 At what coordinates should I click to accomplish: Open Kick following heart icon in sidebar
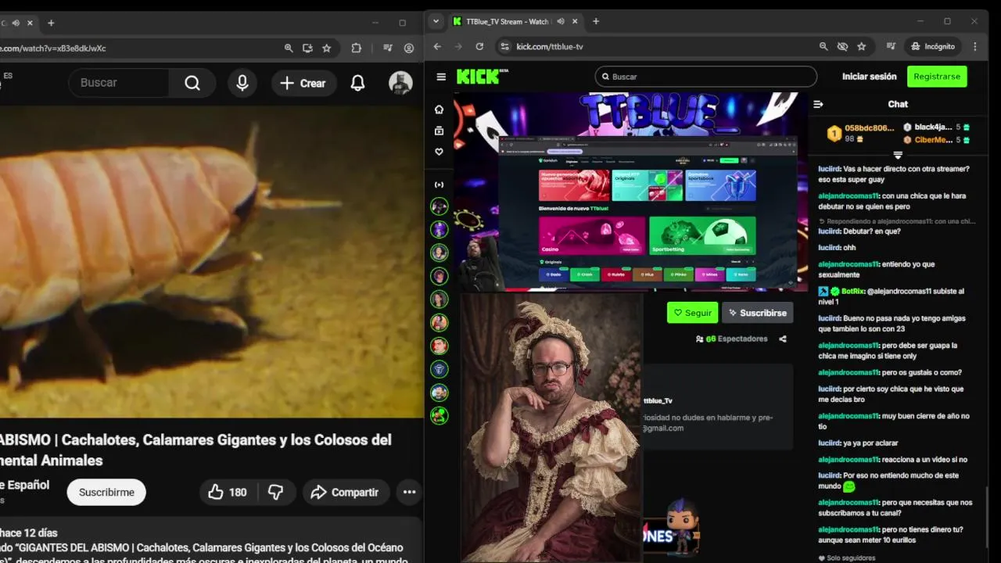click(x=439, y=152)
